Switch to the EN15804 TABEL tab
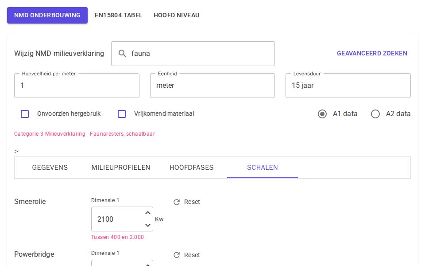 (119, 15)
